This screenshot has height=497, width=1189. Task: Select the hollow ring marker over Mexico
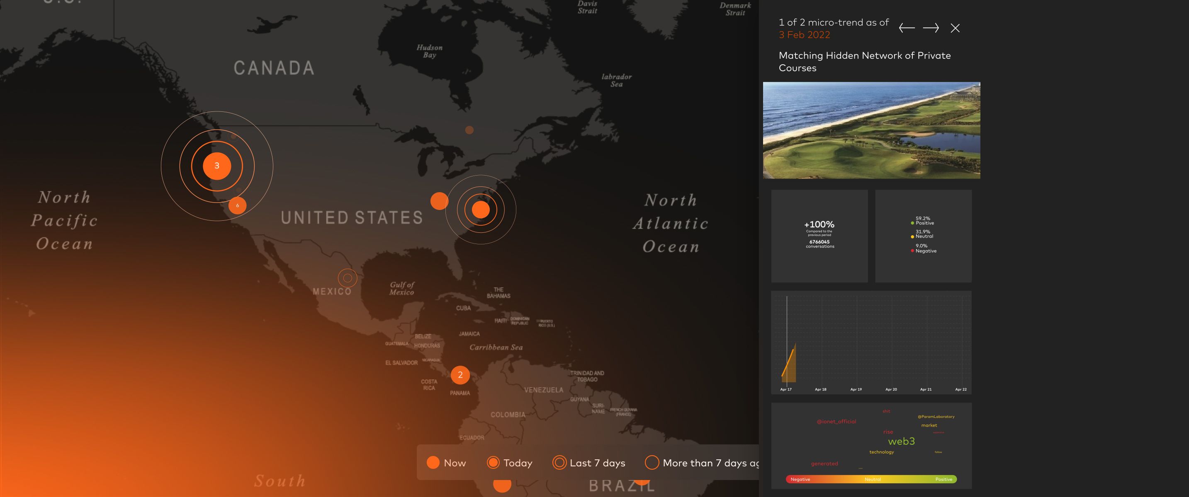(348, 278)
